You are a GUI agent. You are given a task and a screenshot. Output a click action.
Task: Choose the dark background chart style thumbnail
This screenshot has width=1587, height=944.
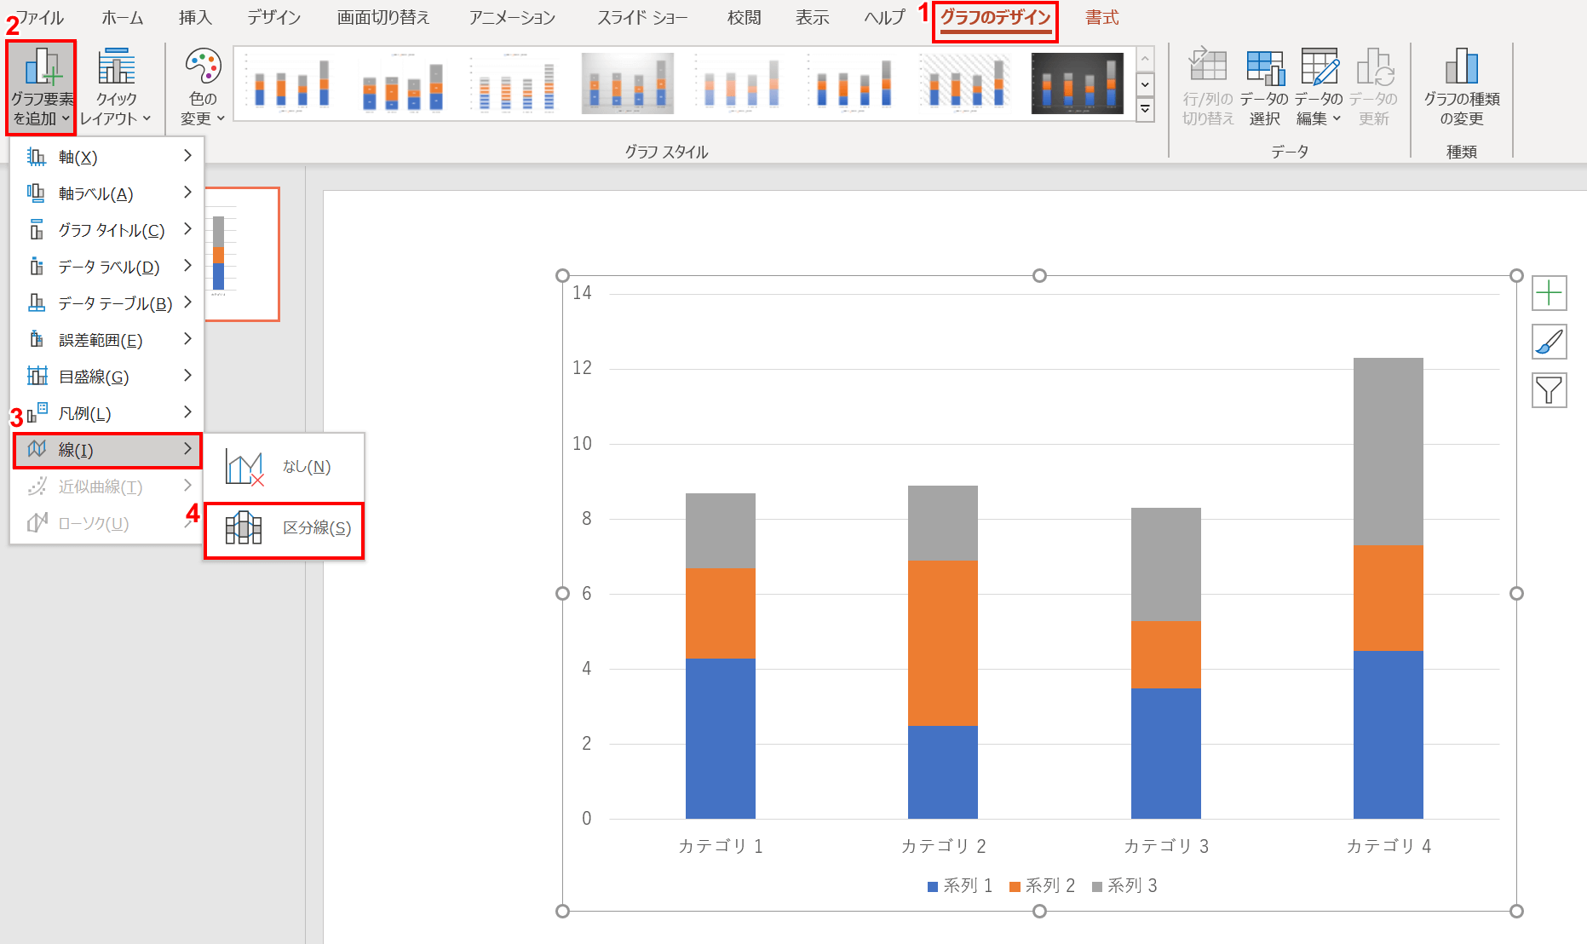(1077, 83)
